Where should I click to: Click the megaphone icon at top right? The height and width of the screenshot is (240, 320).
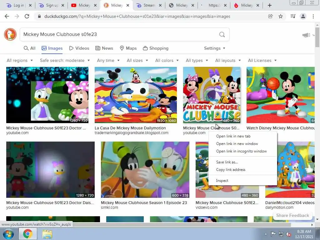(x=306, y=35)
